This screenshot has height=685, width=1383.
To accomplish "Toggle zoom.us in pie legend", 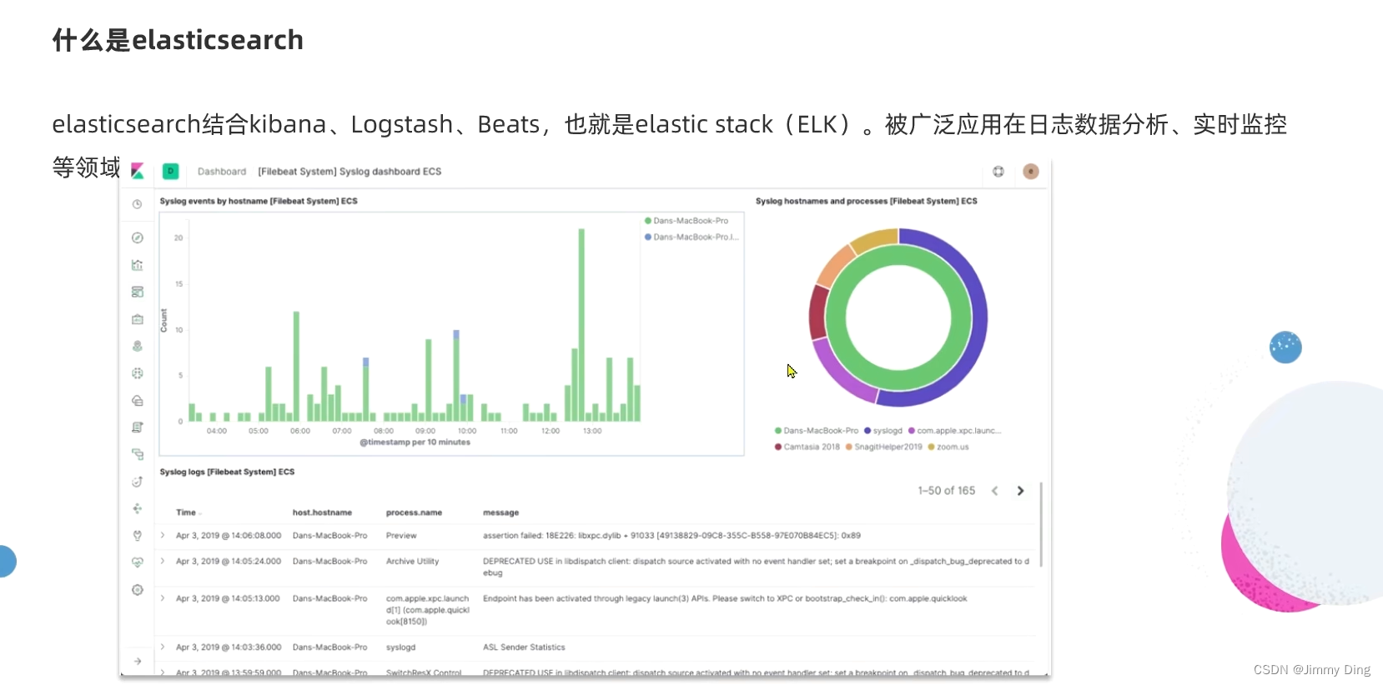I will tap(948, 447).
